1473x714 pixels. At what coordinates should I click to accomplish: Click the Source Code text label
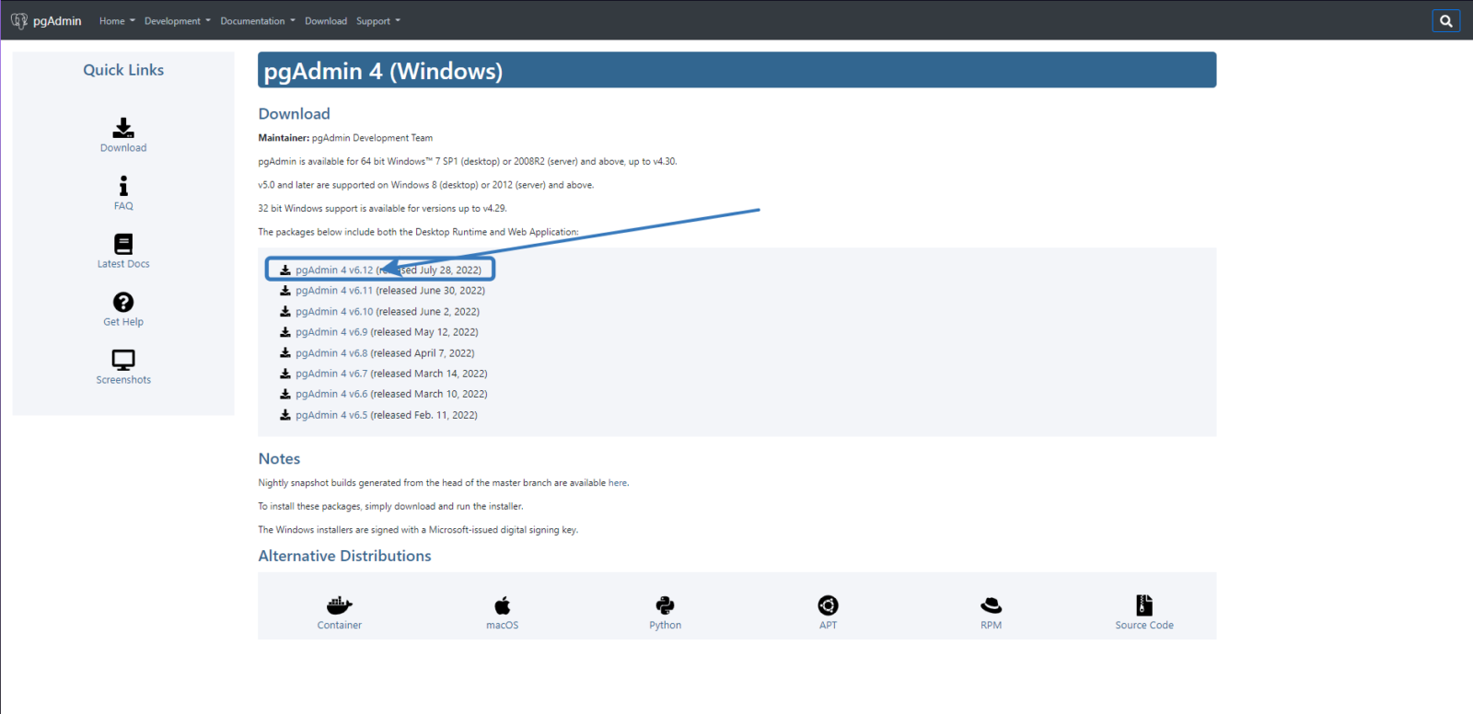tap(1144, 626)
